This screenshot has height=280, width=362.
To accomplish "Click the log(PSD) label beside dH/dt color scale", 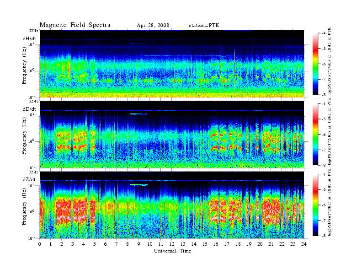I will coord(330,61).
